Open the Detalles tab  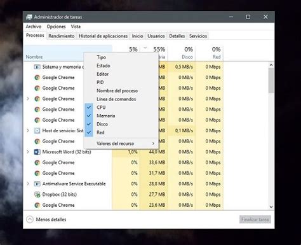point(177,36)
